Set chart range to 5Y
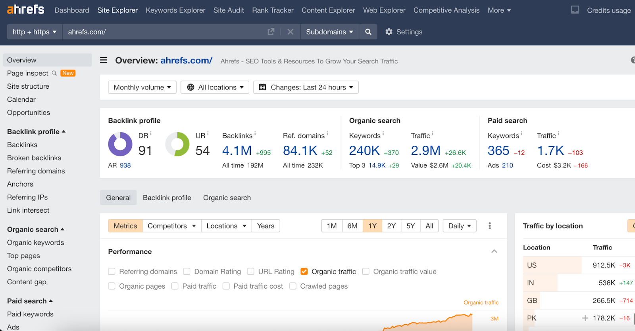 [x=411, y=226]
